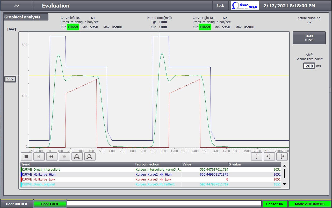Click the empty status message bar

[x=164, y=204]
